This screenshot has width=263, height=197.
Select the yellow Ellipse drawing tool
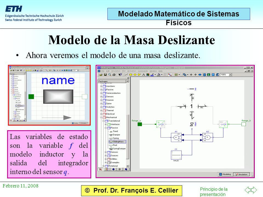pos(135,75)
